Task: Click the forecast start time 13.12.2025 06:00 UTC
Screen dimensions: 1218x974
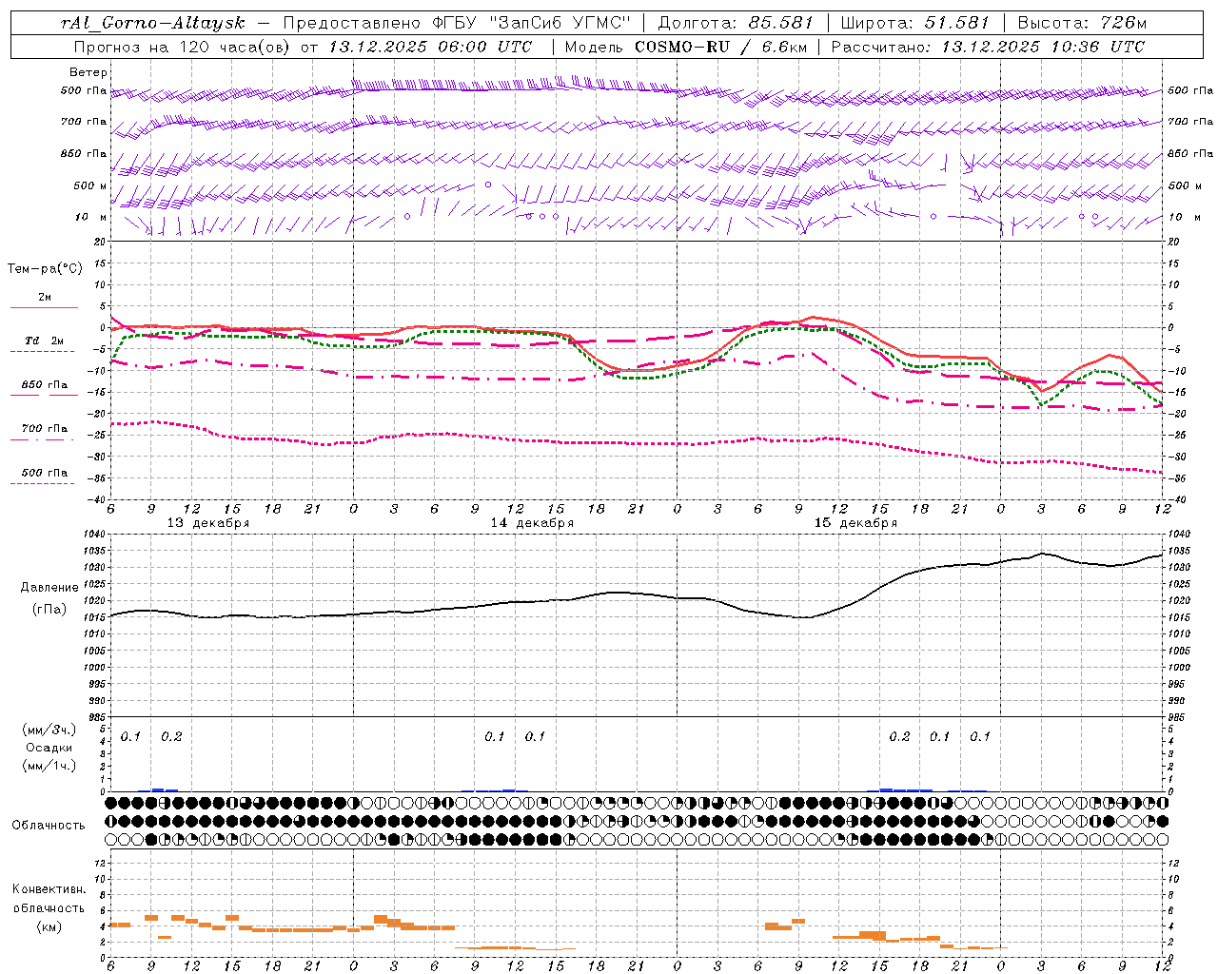Action: tap(430, 47)
